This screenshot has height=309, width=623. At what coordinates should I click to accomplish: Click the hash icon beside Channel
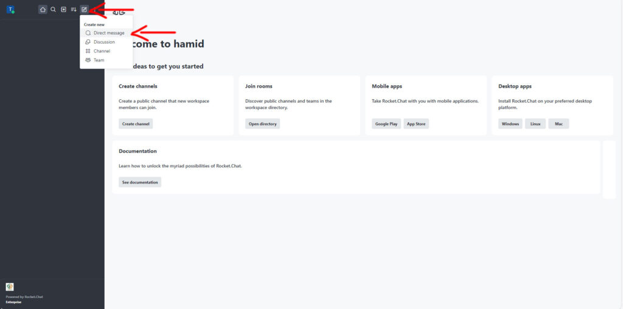pos(88,51)
